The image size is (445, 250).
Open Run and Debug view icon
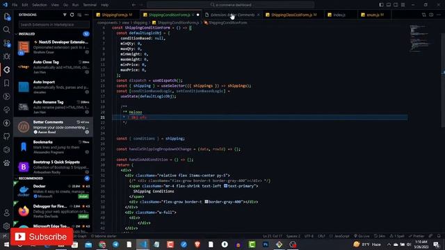point(6,56)
